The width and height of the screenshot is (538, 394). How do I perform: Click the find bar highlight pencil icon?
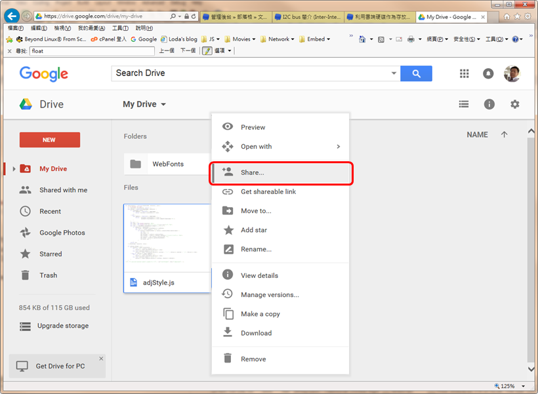point(207,50)
